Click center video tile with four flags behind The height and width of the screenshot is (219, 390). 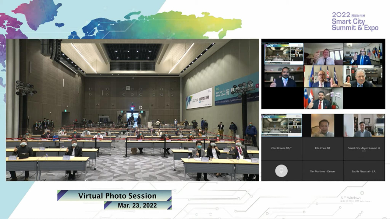[323, 76]
